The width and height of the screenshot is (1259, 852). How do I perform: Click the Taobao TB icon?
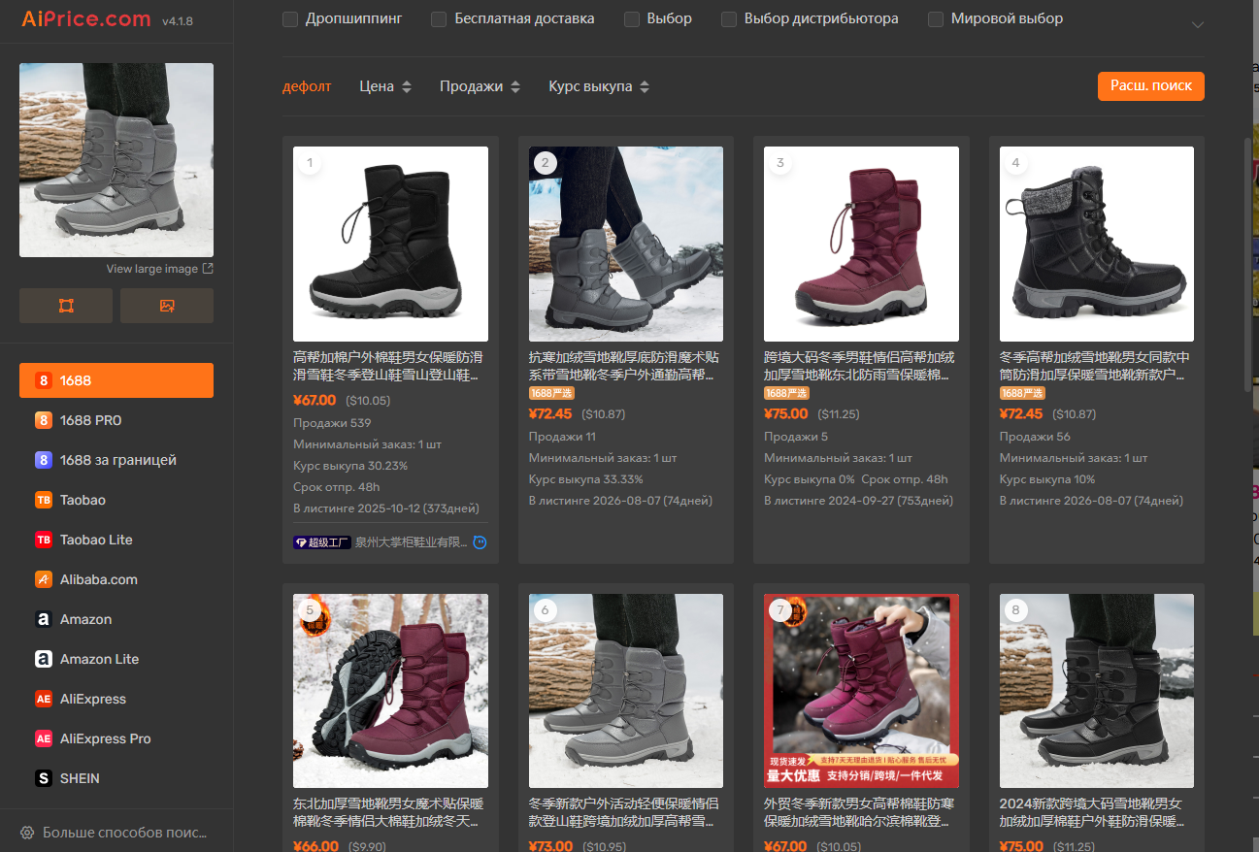[44, 500]
